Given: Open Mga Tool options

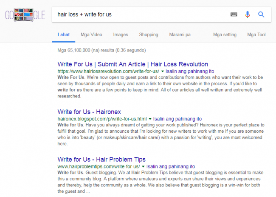Looking at the screenshot, I should click(256, 34).
